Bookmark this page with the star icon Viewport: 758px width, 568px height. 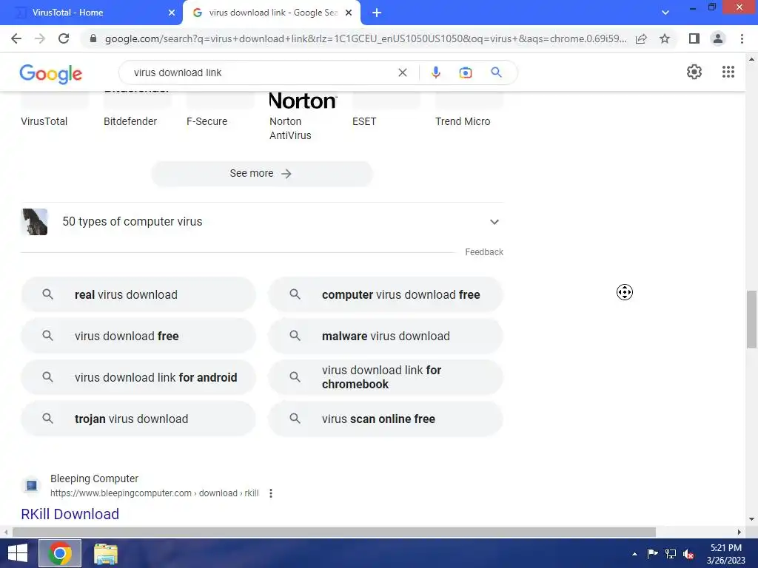coord(665,38)
